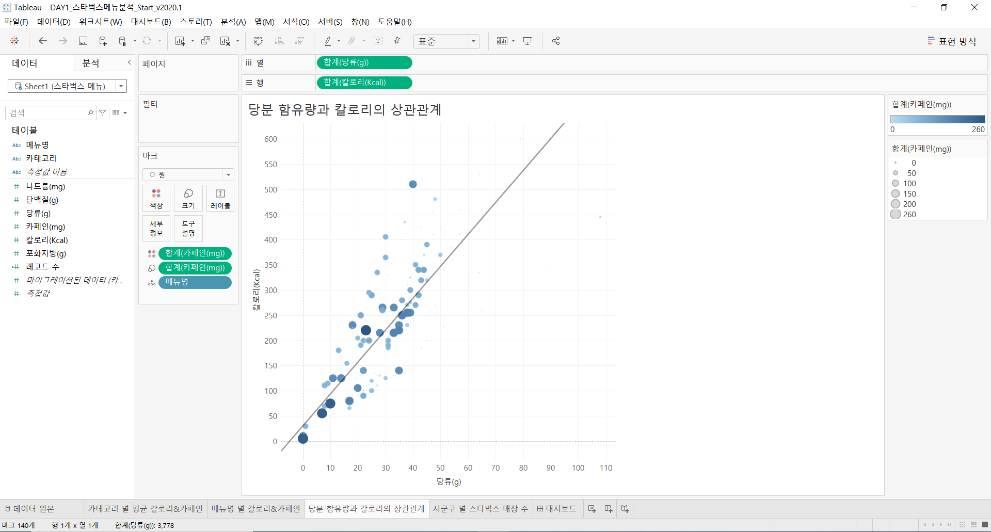This screenshot has height=532, width=991.
Task: Select 합계(칼로리(Kcal)) pill on rows shelf
Action: click(364, 83)
